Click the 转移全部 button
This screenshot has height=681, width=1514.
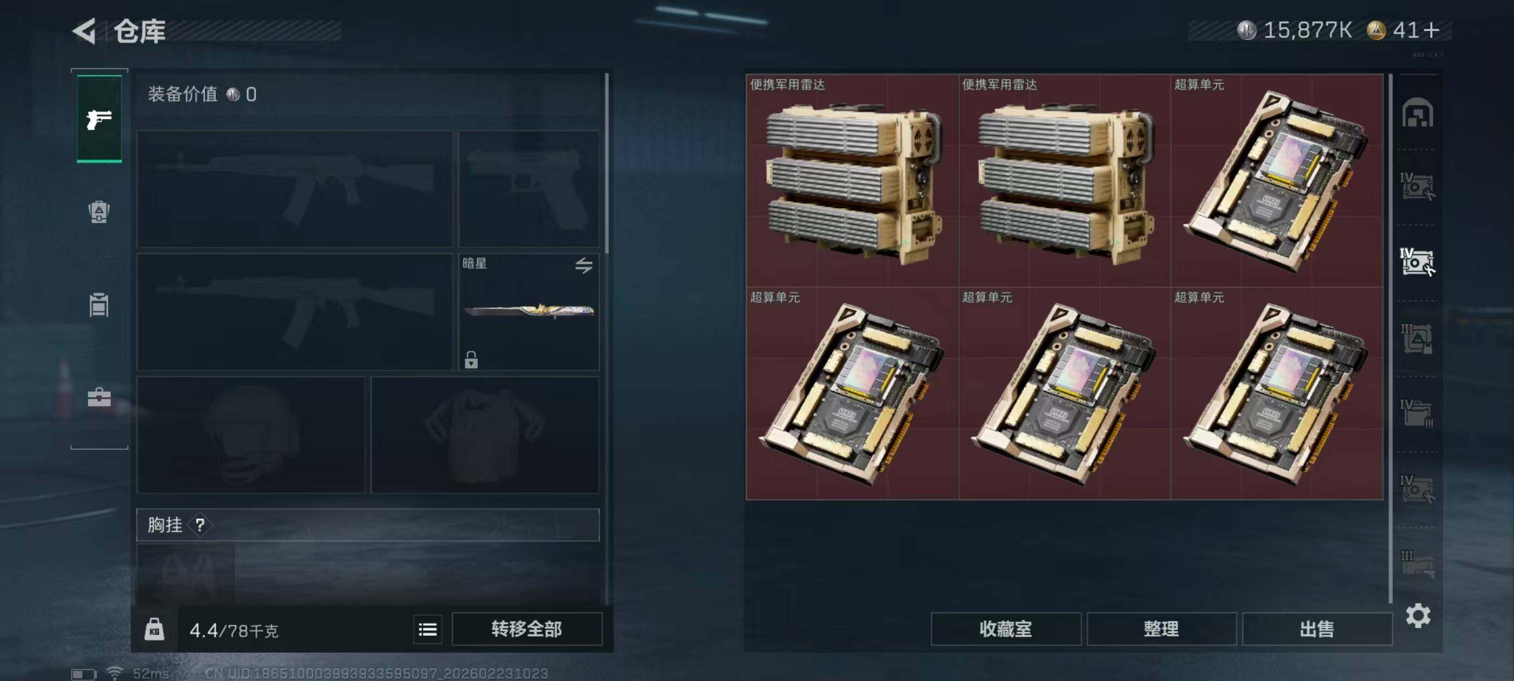[527, 629]
